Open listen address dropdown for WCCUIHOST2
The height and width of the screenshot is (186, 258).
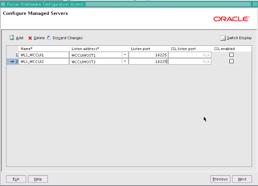[125, 61]
